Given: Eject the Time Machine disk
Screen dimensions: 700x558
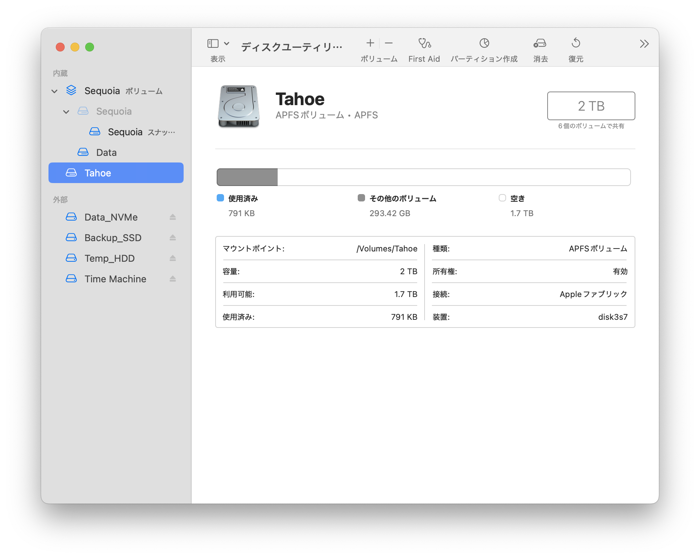Looking at the screenshot, I should coord(173,279).
